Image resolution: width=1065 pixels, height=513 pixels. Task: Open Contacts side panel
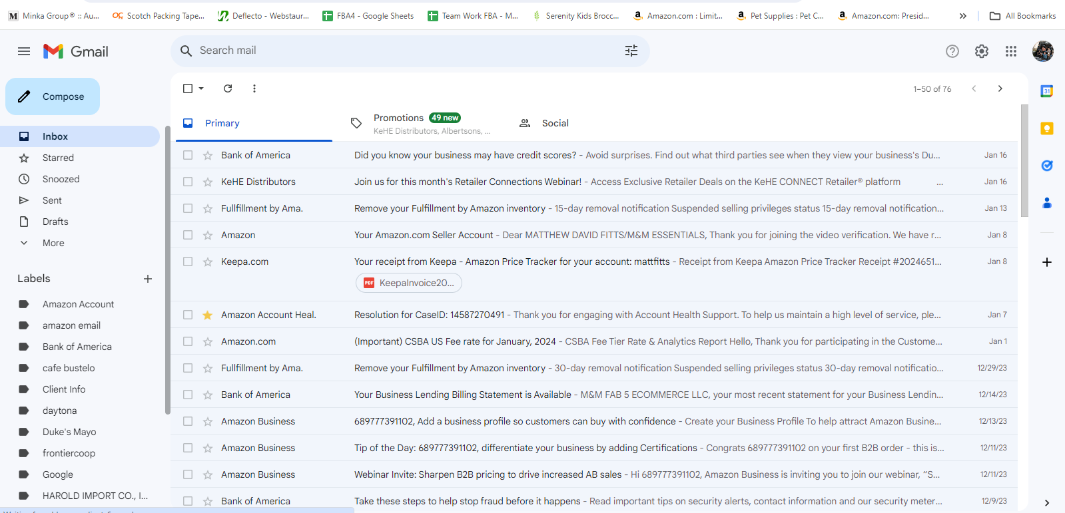point(1047,203)
